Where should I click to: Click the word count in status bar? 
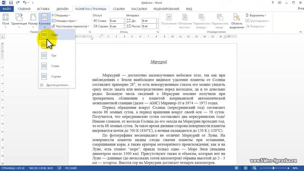coord(41,168)
